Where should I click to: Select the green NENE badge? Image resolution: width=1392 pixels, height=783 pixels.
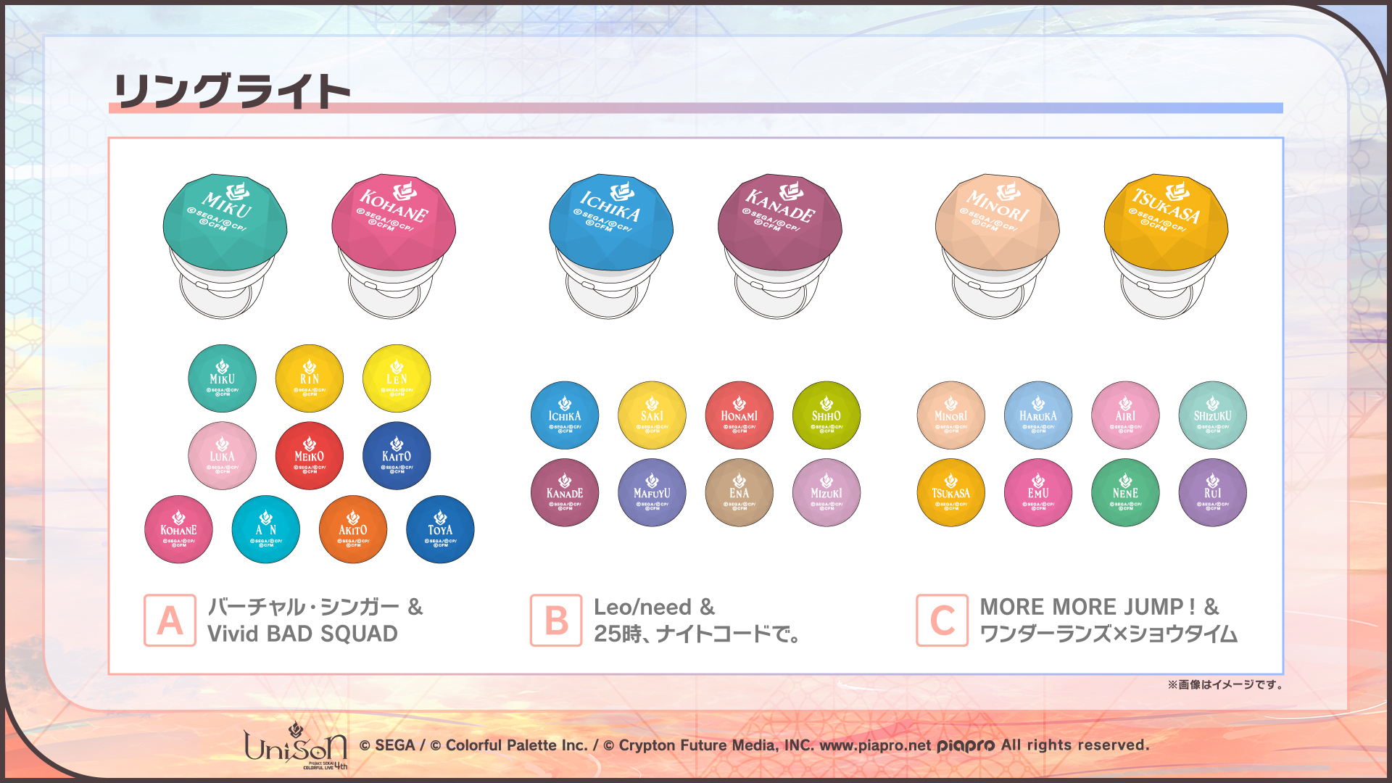pos(1125,493)
